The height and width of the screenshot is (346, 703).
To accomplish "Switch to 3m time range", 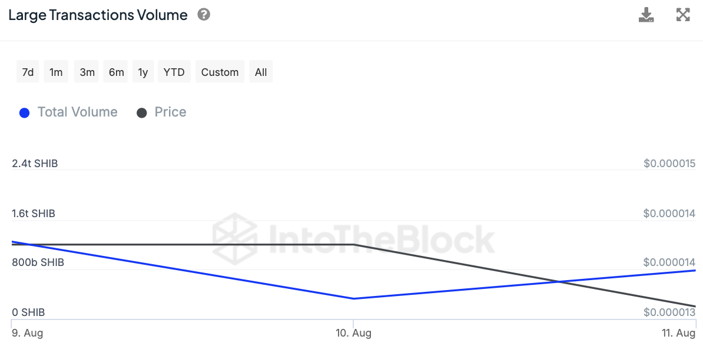I will [x=87, y=72].
